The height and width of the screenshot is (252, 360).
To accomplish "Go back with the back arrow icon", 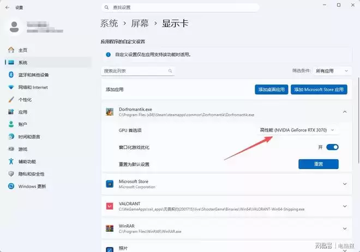I will click(7, 8).
